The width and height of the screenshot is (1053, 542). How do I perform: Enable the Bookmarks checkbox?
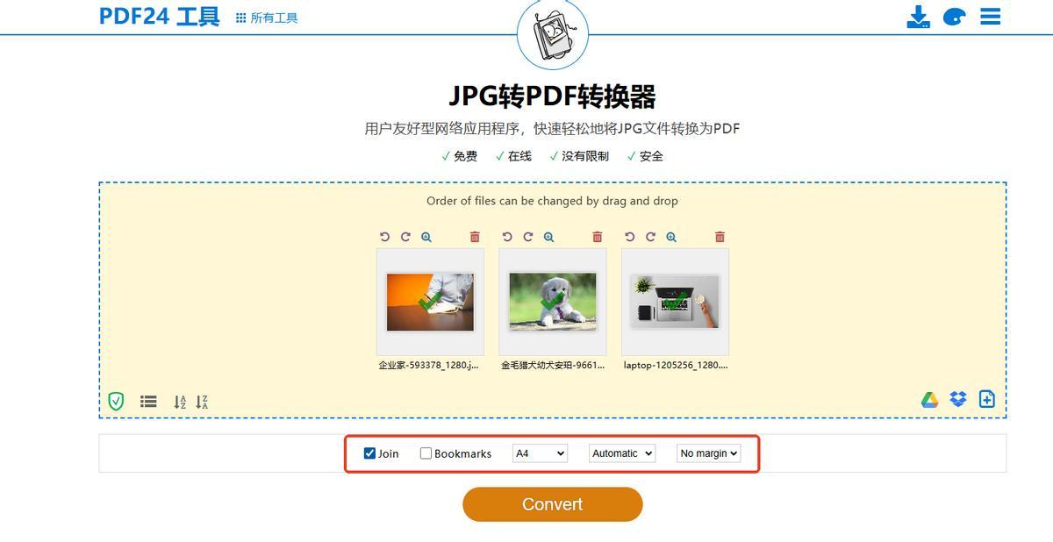point(426,453)
